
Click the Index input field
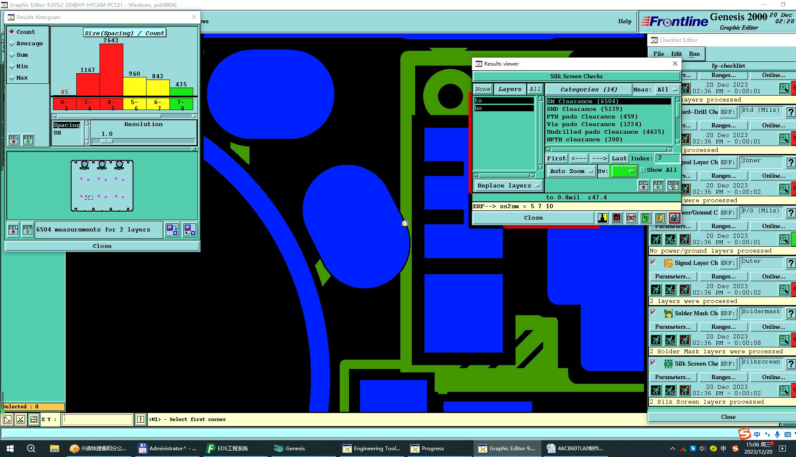(667, 158)
